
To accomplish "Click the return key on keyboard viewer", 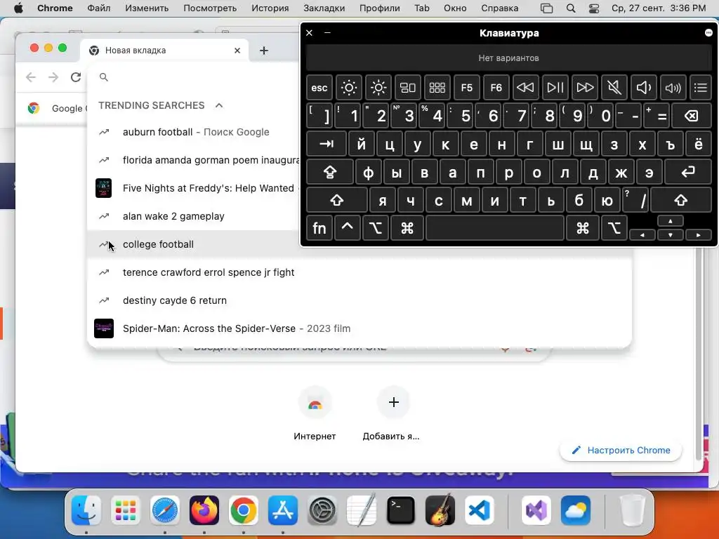I will point(688,173).
